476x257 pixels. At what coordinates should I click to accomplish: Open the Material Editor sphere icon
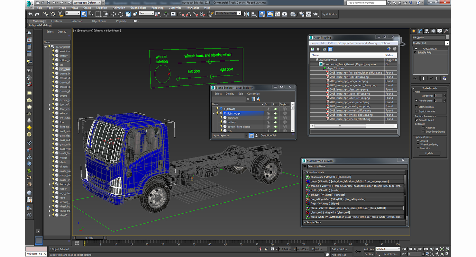[293, 14]
